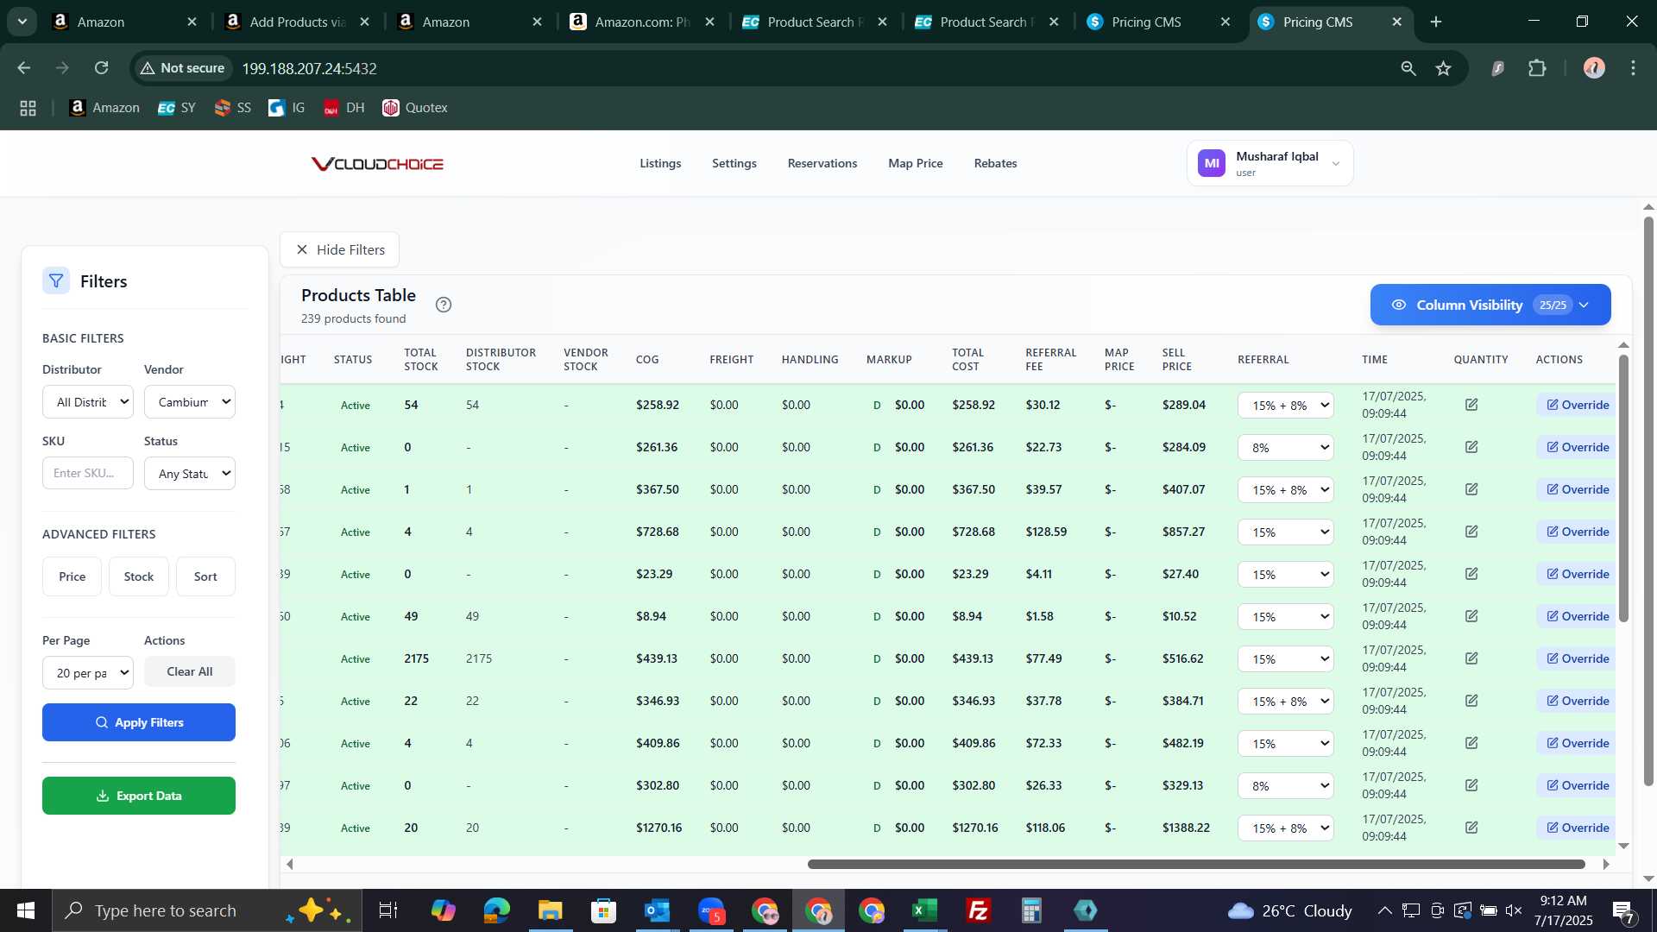Open the browser extensions puzzle icon
Viewport: 1657px width, 932px height.
pyautogui.click(x=1537, y=68)
